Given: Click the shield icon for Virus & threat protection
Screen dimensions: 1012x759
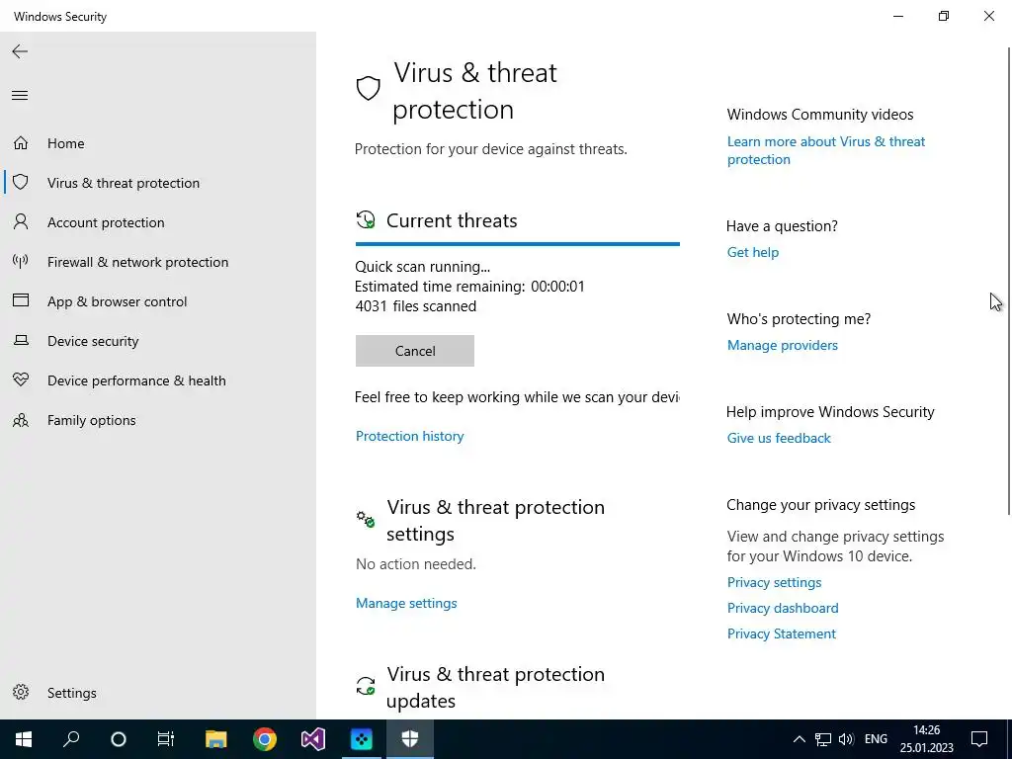Looking at the screenshot, I should (21, 182).
